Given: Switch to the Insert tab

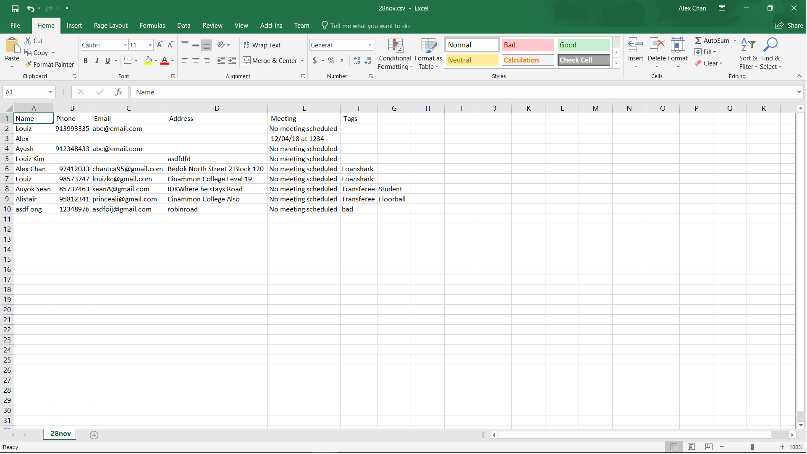Looking at the screenshot, I should (x=74, y=26).
